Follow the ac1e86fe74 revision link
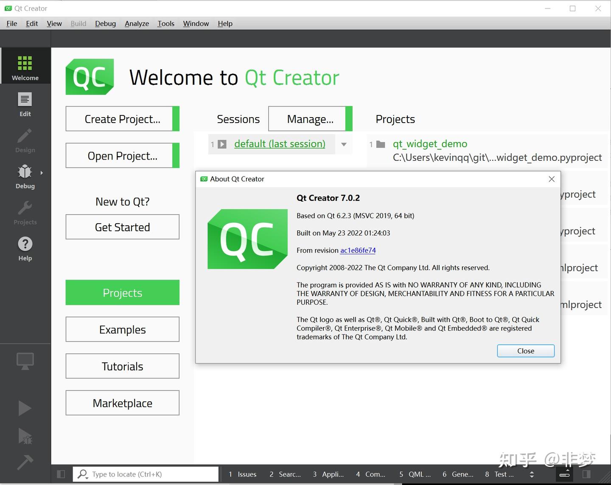The image size is (611, 485). [358, 250]
